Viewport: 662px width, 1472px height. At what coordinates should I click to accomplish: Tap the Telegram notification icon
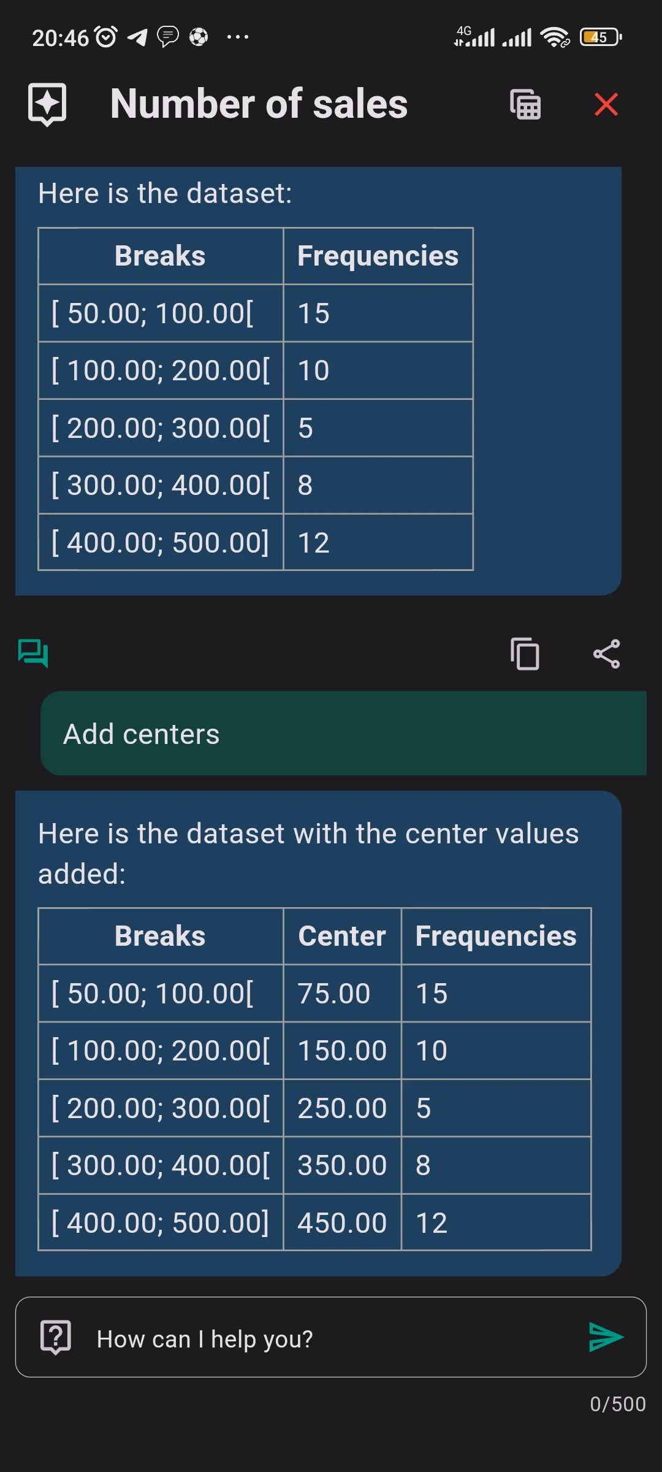point(138,37)
